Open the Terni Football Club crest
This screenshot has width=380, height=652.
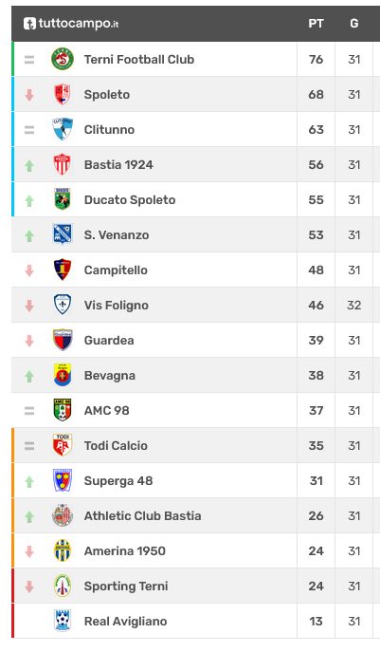(x=63, y=59)
